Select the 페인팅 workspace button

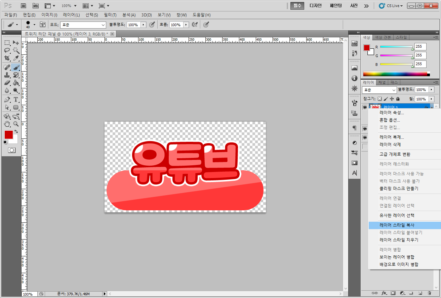336,6
